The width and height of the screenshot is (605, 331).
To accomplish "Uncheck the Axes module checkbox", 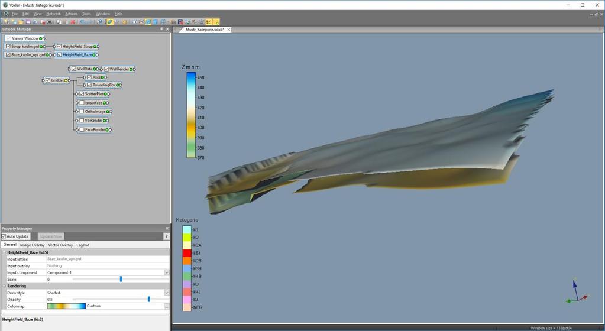I will coord(89,77).
